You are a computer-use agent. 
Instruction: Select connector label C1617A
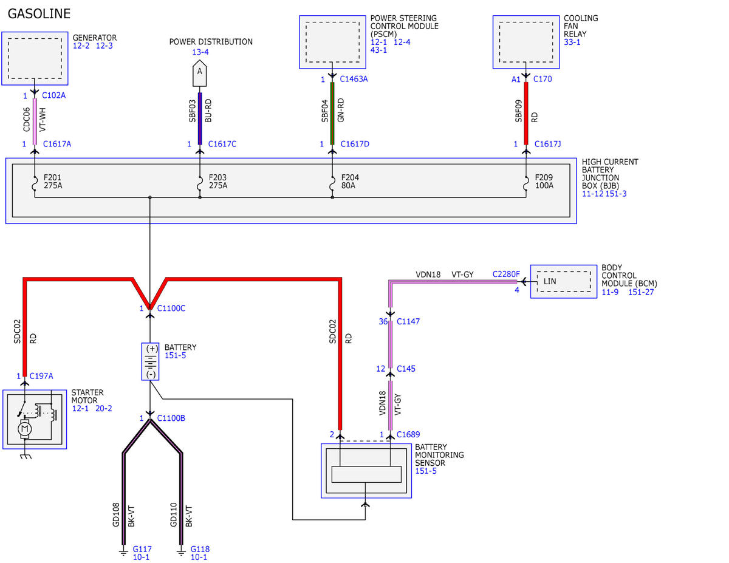coord(58,145)
